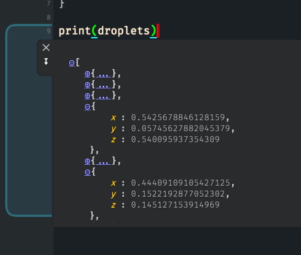Click line number 8 in the gutter

(48, 18)
